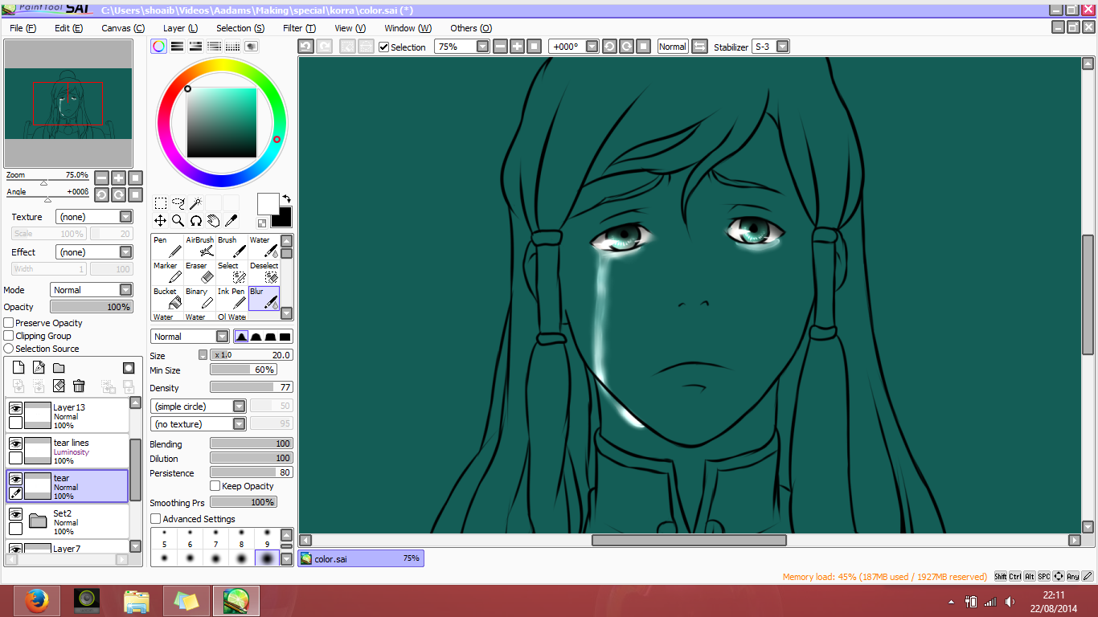Hide the Set2 layer folder
This screenshot has width=1098, height=617.
click(x=15, y=514)
